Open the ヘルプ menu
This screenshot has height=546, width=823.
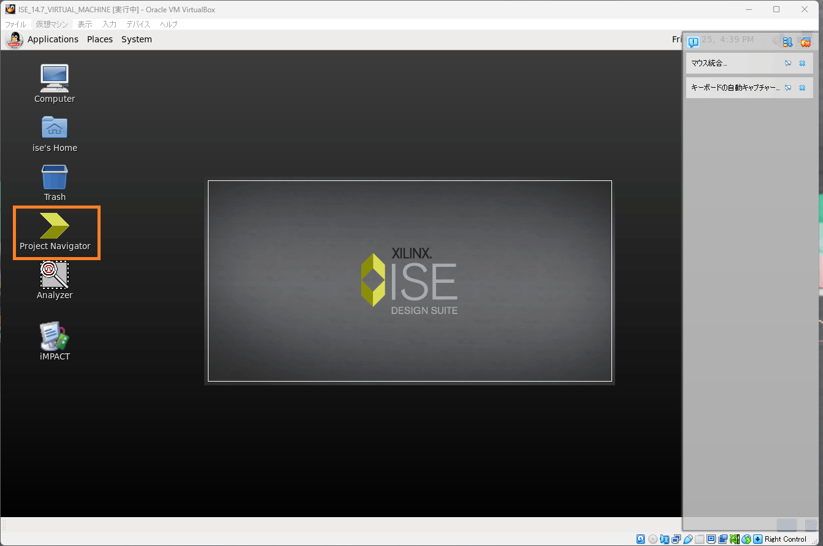click(x=169, y=25)
